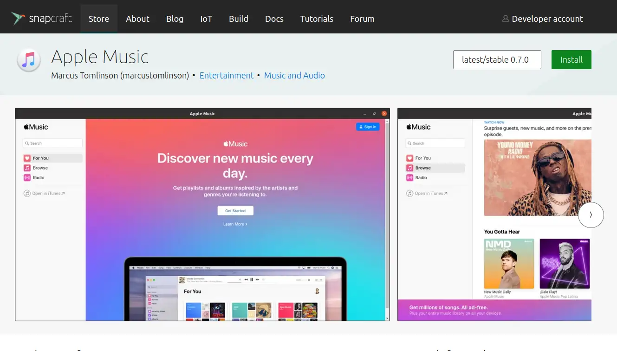617x351 pixels.
Task: Open Docs in navigation bar
Action: click(274, 19)
